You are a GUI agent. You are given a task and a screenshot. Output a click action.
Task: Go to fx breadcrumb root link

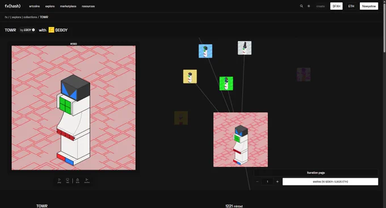(6, 17)
